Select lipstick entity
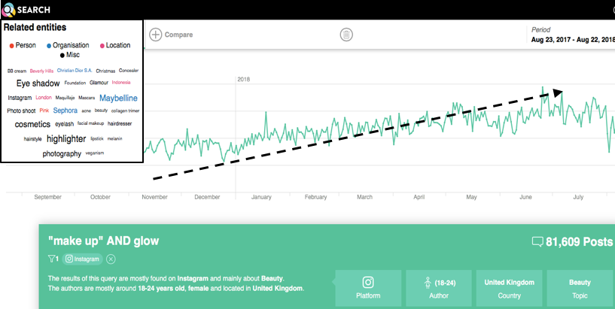This screenshot has height=309, width=615. tap(97, 138)
